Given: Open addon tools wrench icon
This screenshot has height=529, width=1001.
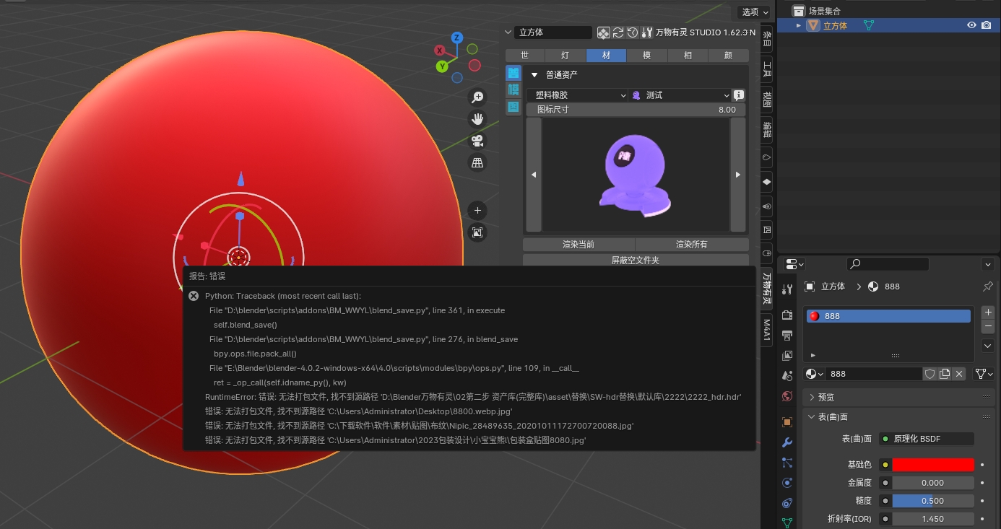Looking at the screenshot, I should 647,32.
